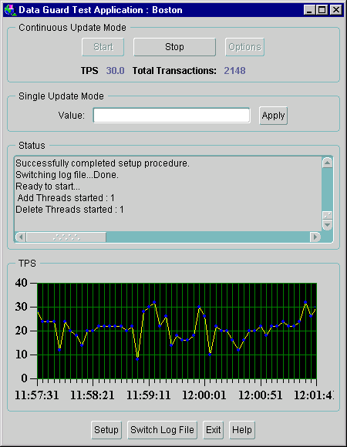Open the Setup button
The width and height of the screenshot is (347, 447).
pos(106,430)
